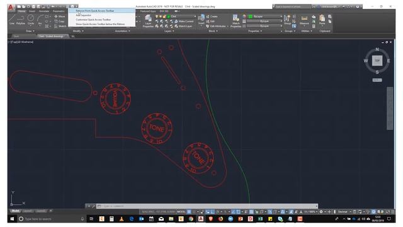The image size is (403, 227).
Task: Expand the Block panel
Action: [x=213, y=31]
